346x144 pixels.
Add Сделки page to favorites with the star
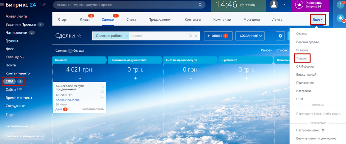(x=79, y=36)
